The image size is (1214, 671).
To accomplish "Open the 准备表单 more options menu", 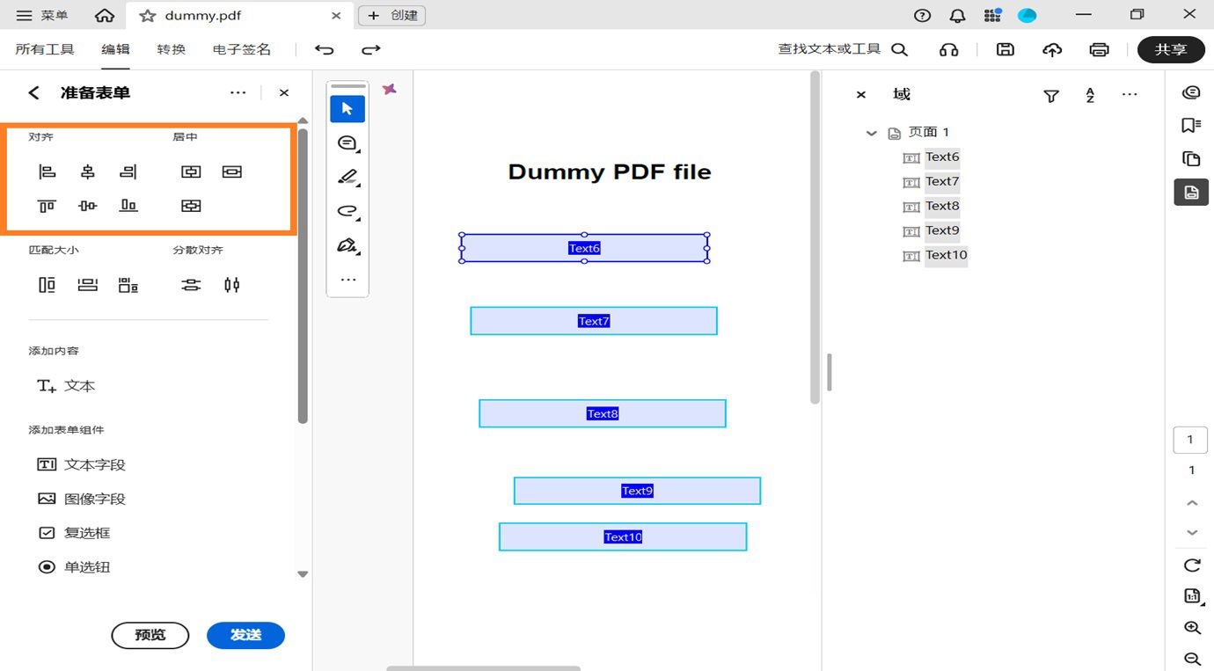I will pos(238,92).
